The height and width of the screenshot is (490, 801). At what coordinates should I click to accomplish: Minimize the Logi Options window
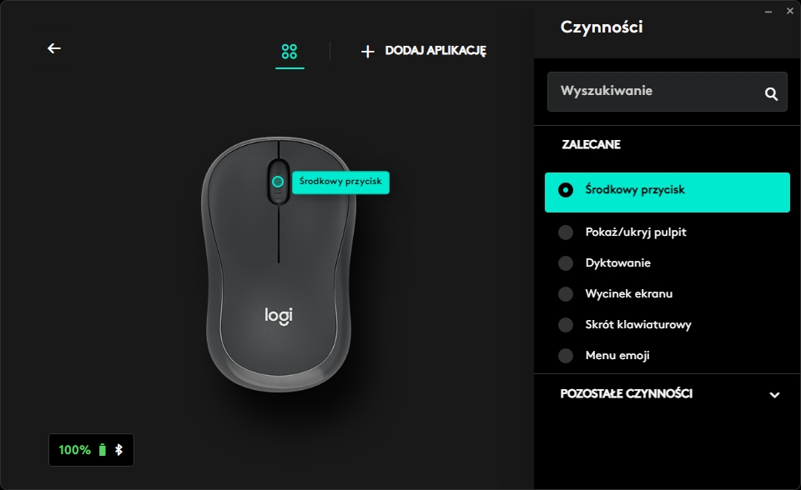click(x=768, y=11)
